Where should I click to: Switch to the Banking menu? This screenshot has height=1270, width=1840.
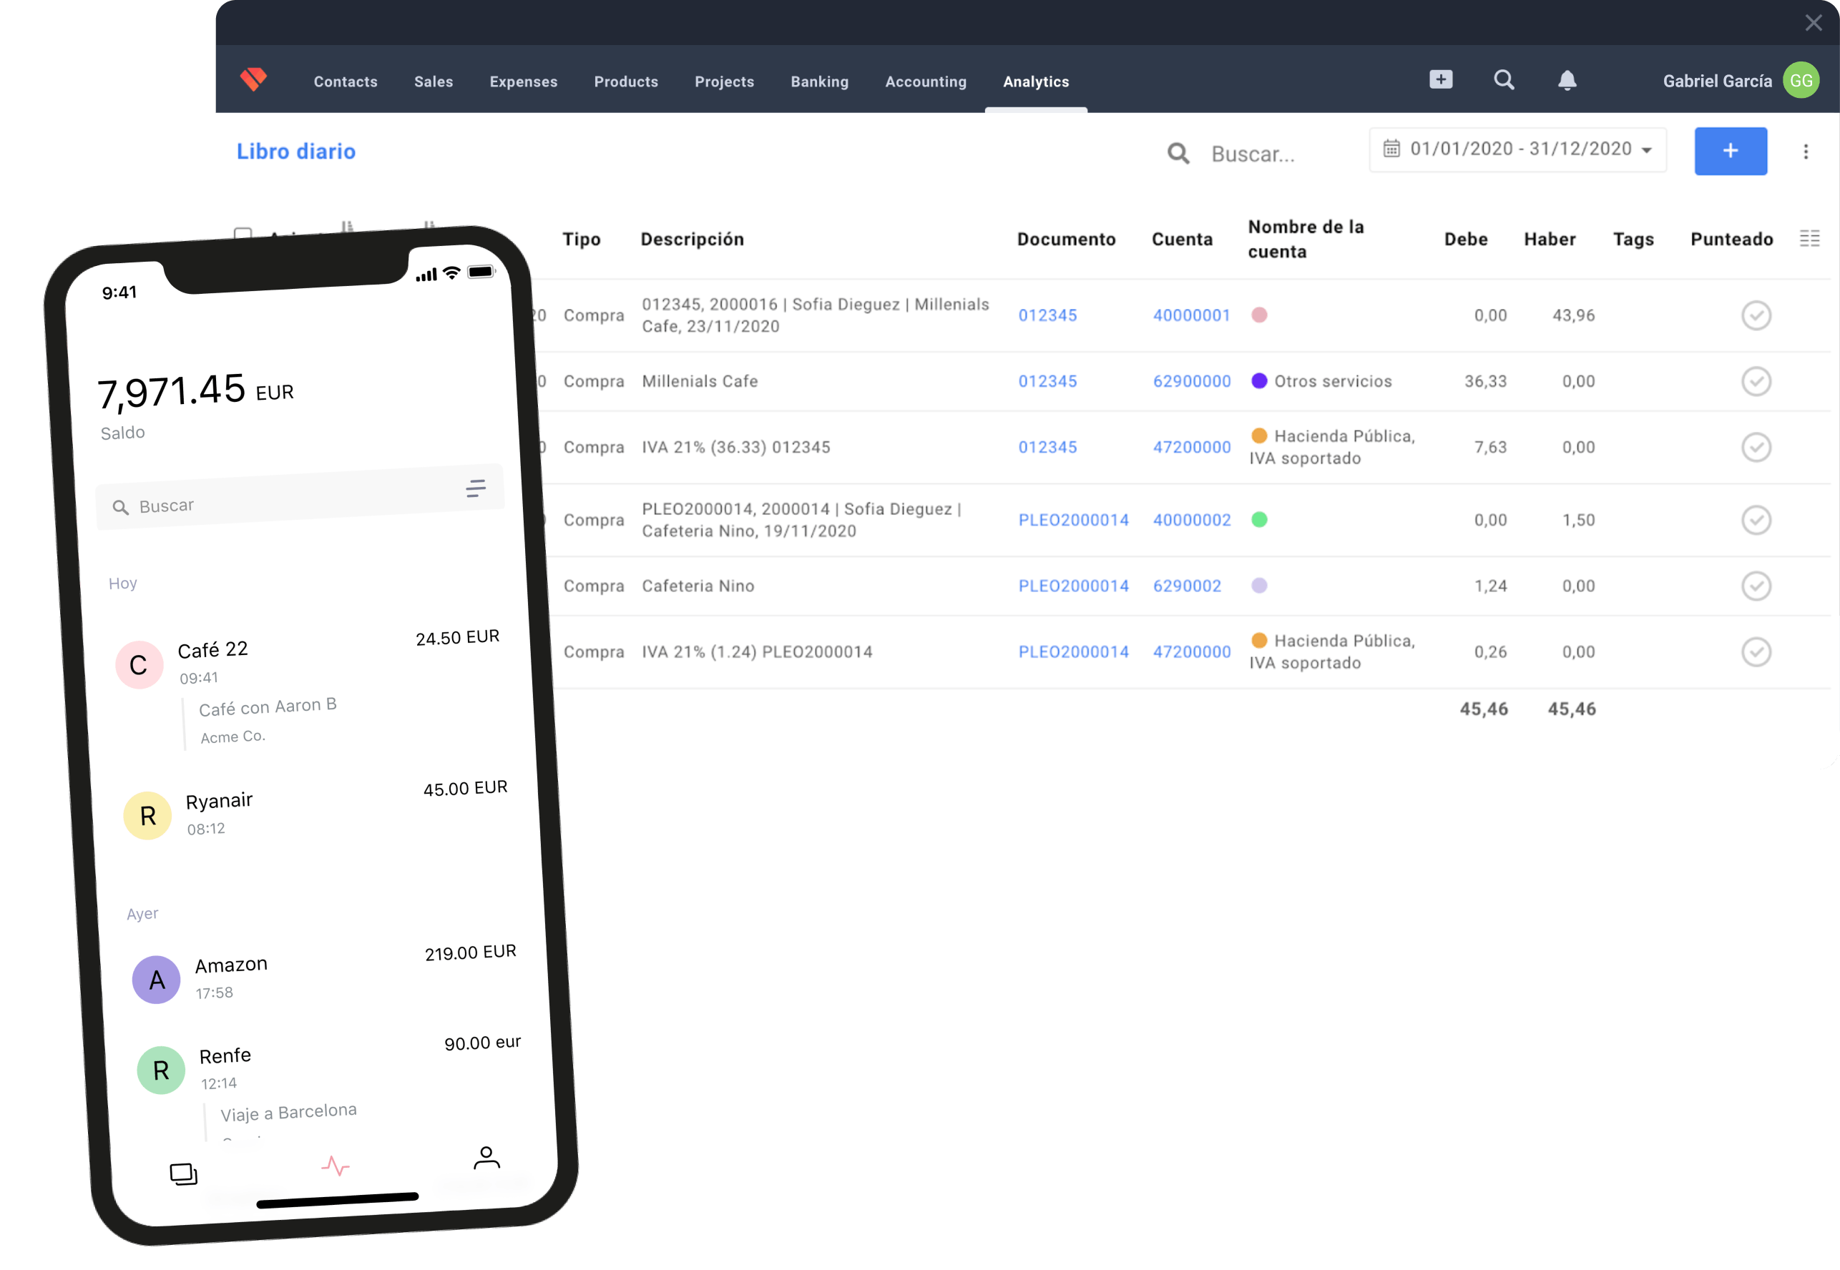819,82
